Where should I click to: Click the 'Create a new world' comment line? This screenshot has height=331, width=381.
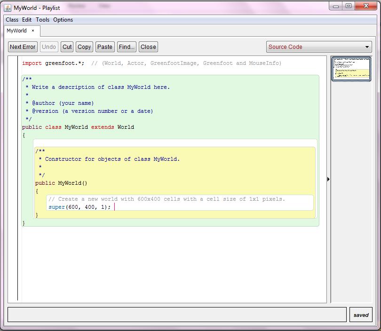pos(167,199)
